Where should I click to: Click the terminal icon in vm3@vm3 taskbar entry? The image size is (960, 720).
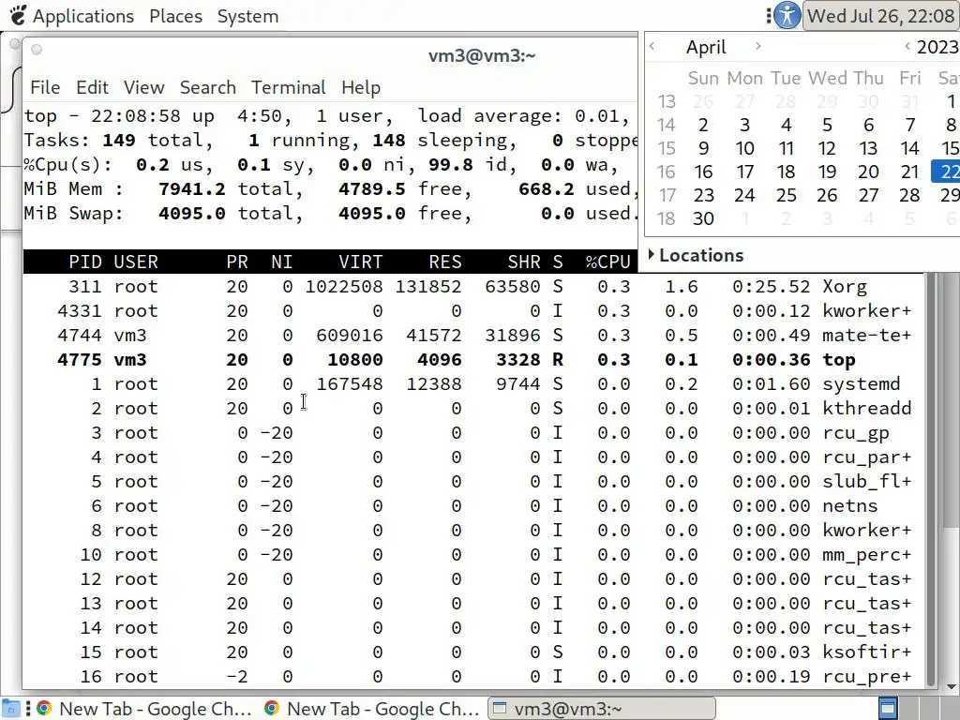coord(500,709)
